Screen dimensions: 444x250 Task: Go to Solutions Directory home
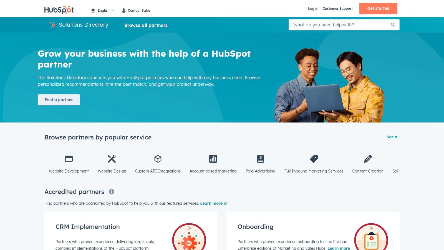(79, 25)
